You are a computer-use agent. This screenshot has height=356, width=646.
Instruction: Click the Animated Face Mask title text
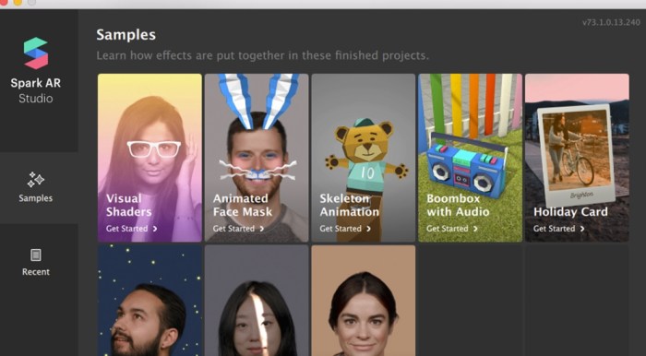click(242, 205)
